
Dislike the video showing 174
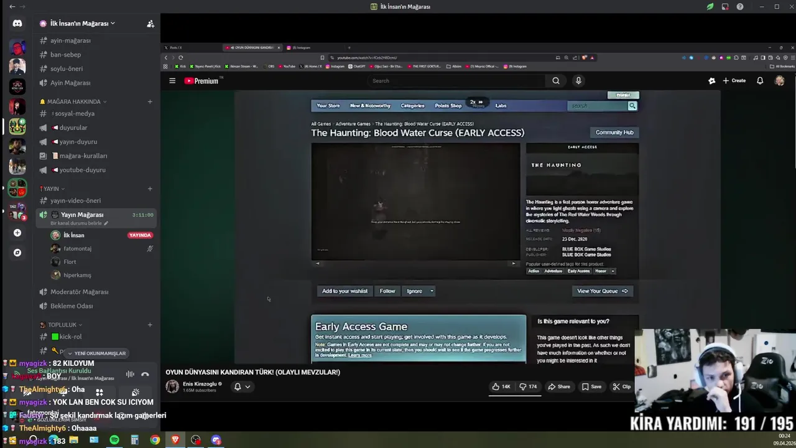(x=528, y=386)
